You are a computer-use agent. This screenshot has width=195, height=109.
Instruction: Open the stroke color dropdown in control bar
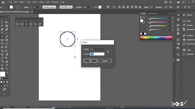21,7
